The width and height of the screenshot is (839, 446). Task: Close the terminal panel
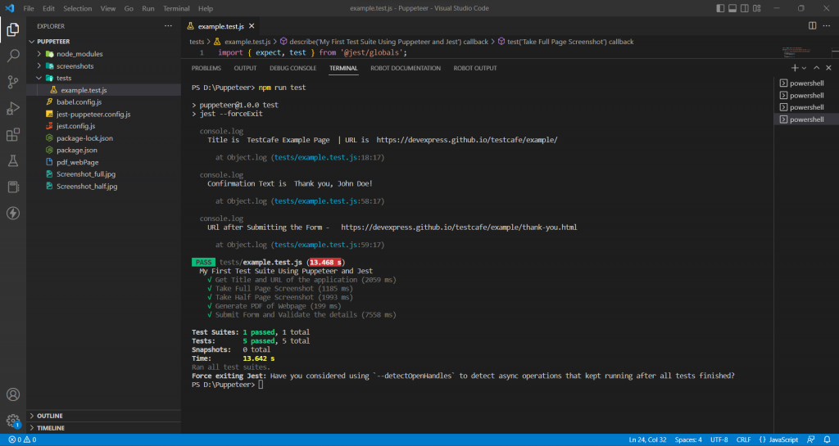[x=828, y=68]
